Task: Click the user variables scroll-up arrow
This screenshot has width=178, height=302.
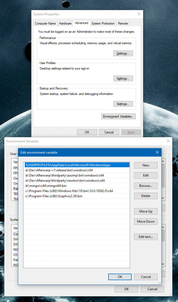Action: point(163,161)
